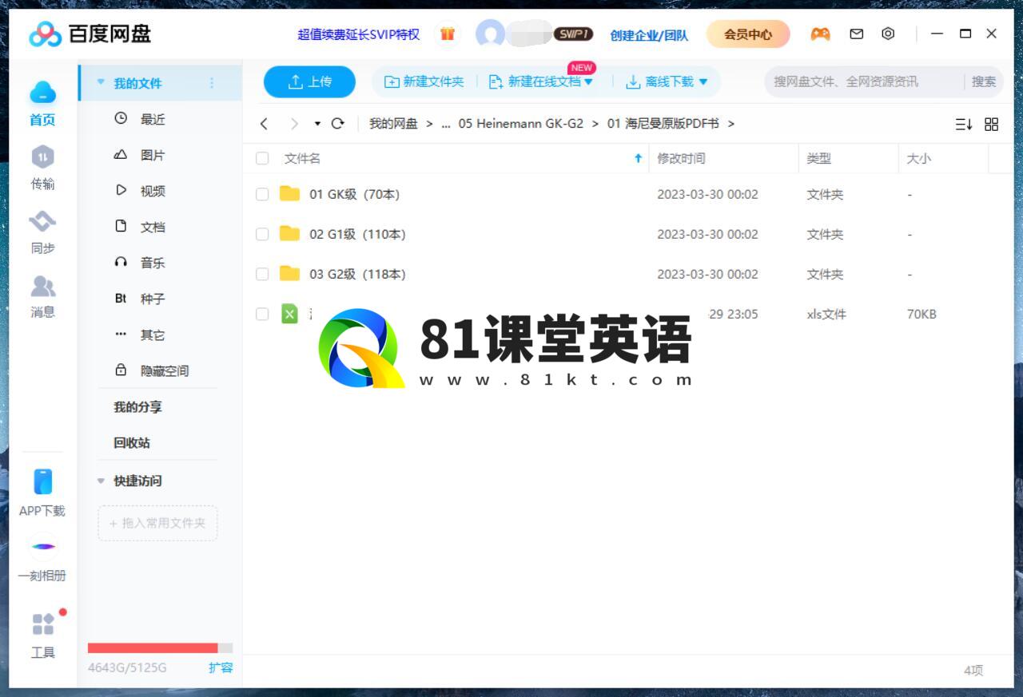Open the 同步 sync section
This screenshot has height=697, width=1023.
pos(42,232)
